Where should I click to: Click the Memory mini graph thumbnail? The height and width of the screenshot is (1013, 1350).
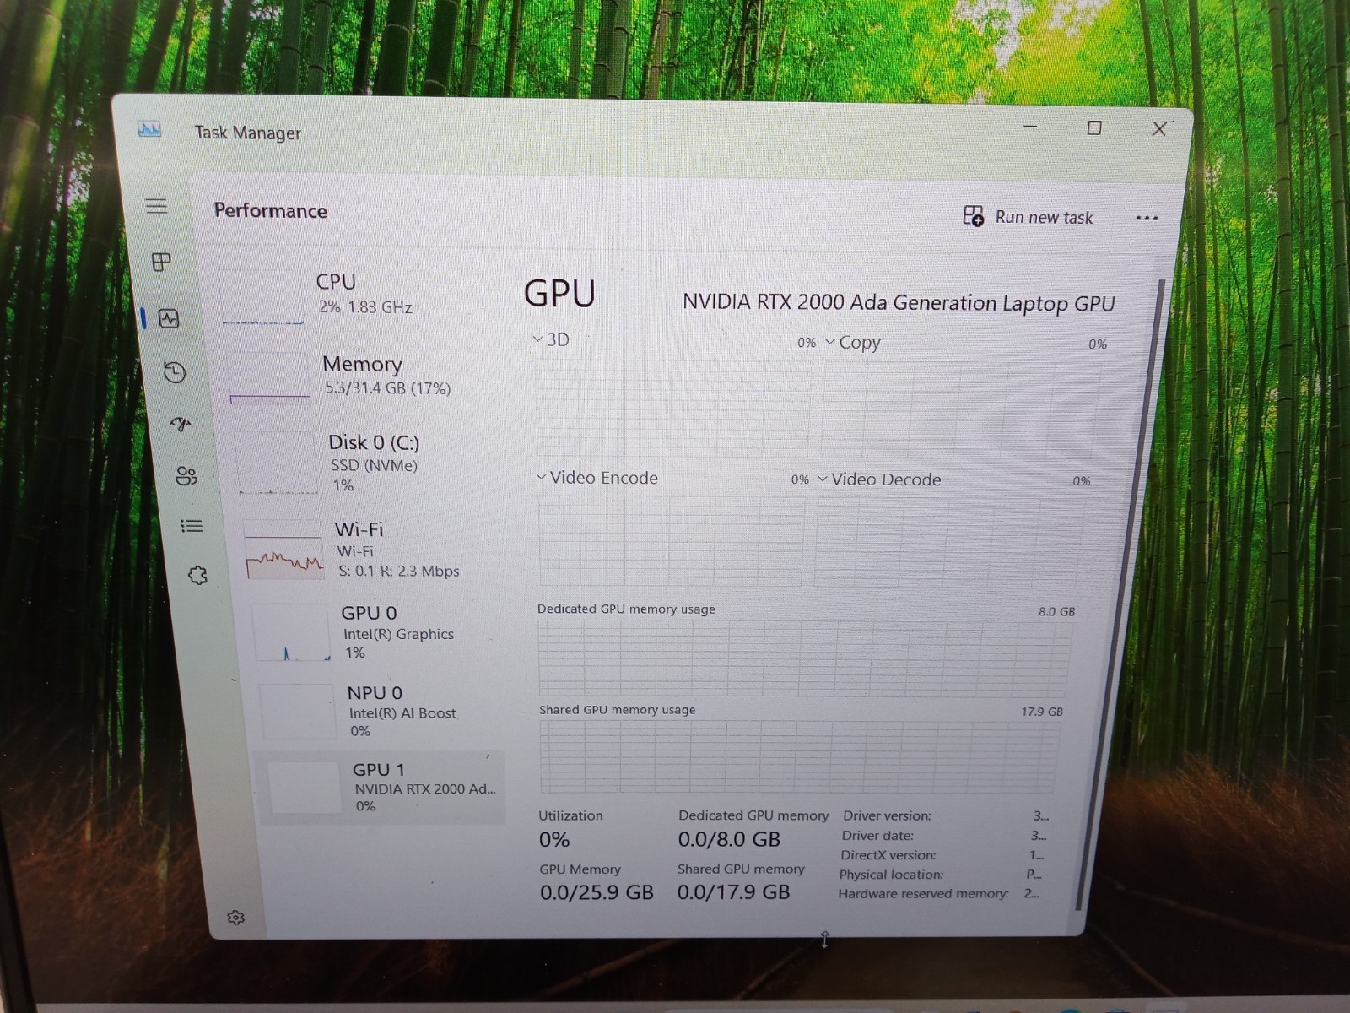click(269, 378)
